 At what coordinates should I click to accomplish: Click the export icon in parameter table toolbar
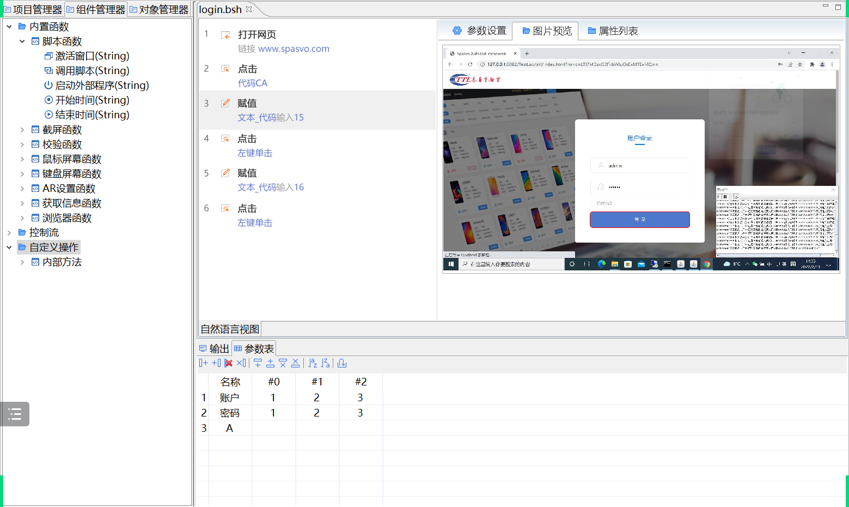click(341, 363)
